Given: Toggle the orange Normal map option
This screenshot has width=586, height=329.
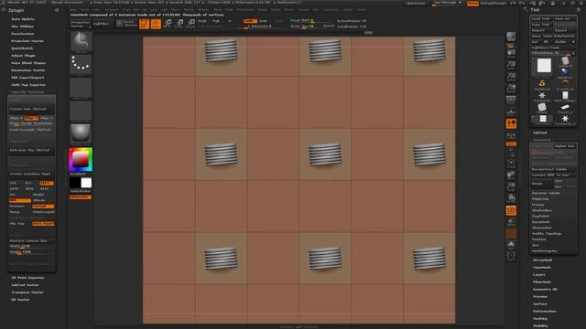Looking at the screenshot, I should coord(43,207).
